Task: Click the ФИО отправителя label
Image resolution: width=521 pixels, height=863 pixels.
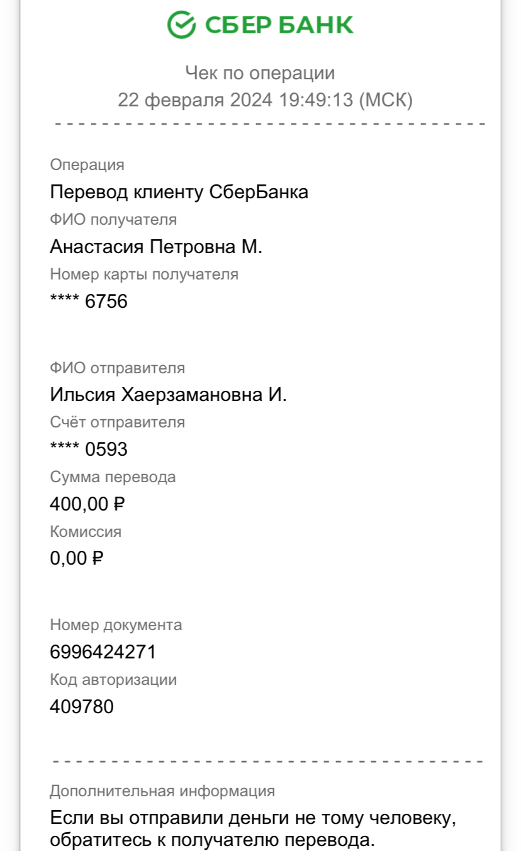Action: 118,368
